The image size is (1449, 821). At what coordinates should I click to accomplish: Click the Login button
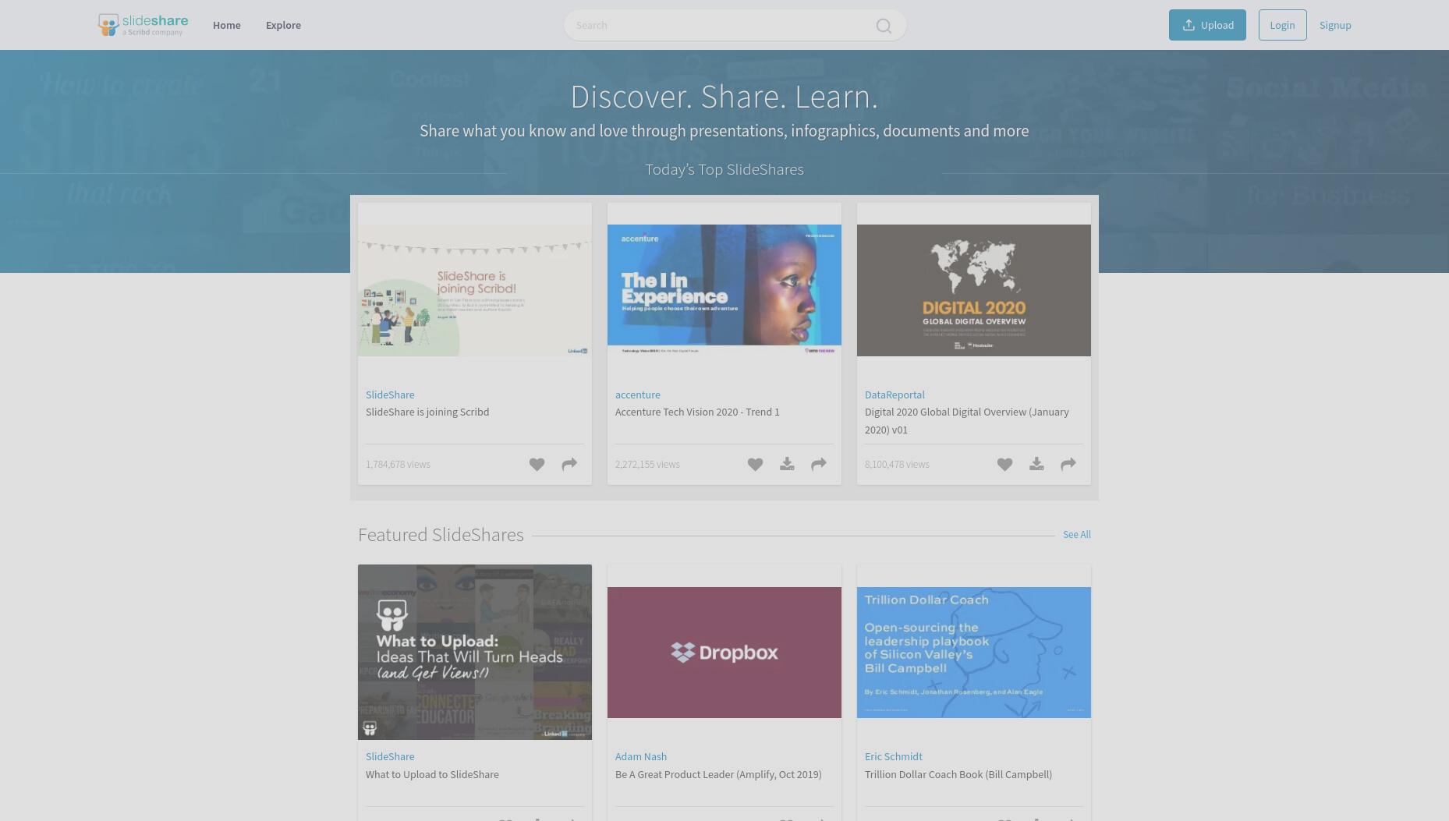click(x=1282, y=25)
